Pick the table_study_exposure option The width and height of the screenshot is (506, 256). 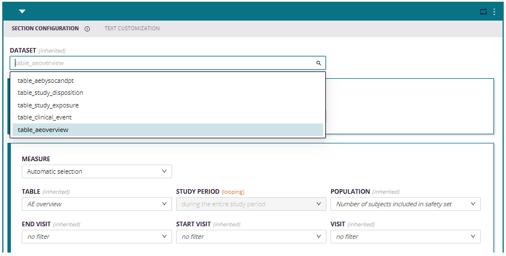coord(168,105)
